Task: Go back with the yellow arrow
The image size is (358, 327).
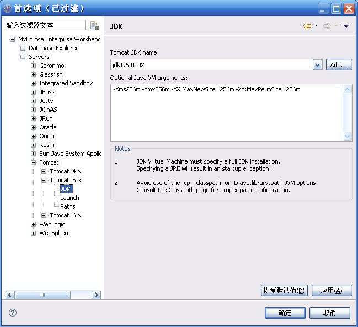Action: click(x=307, y=26)
